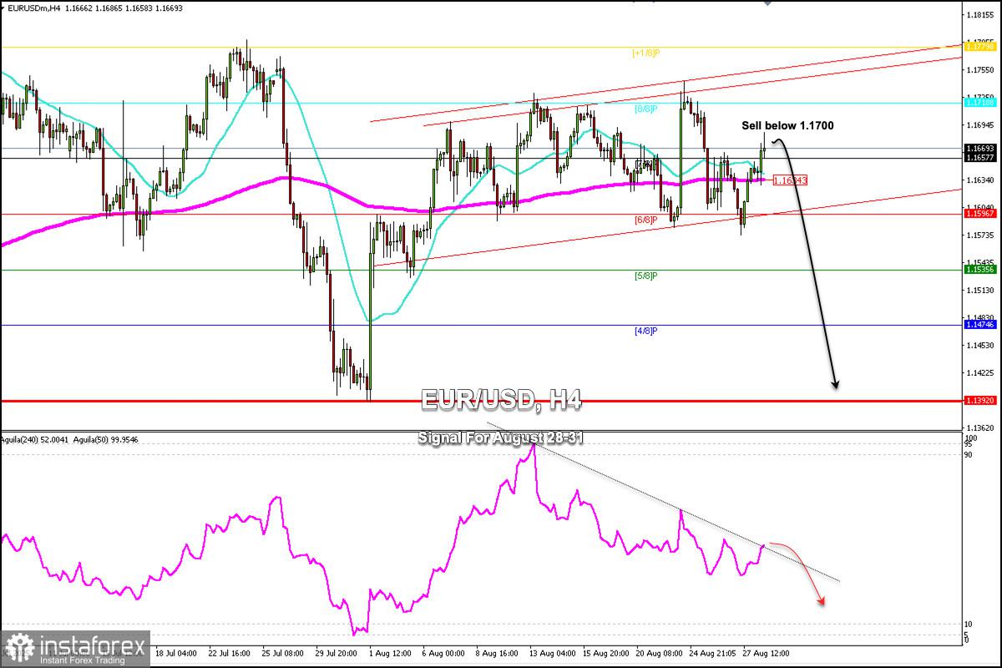
Task: Click the 27 Aug 12:00 time label
Action: point(764,654)
